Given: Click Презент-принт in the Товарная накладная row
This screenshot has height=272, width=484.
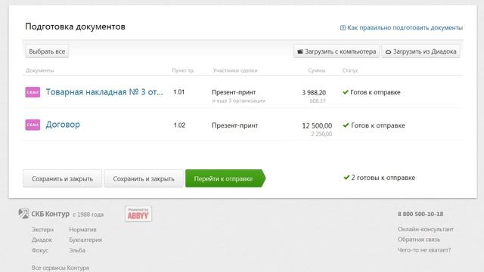Looking at the screenshot, I should pyautogui.click(x=234, y=92).
